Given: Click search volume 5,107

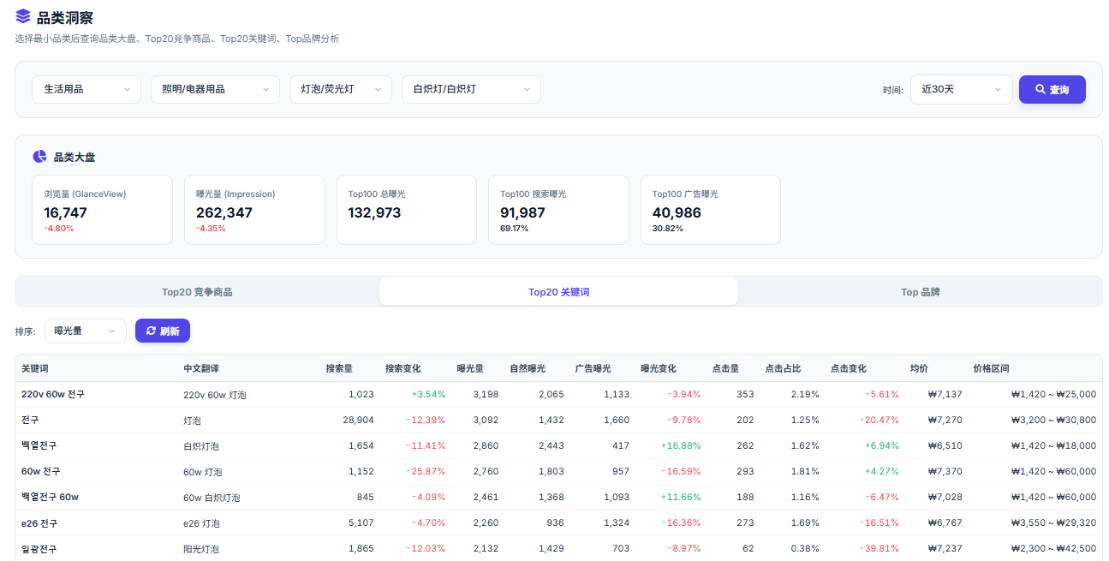Looking at the screenshot, I should [x=361, y=523].
